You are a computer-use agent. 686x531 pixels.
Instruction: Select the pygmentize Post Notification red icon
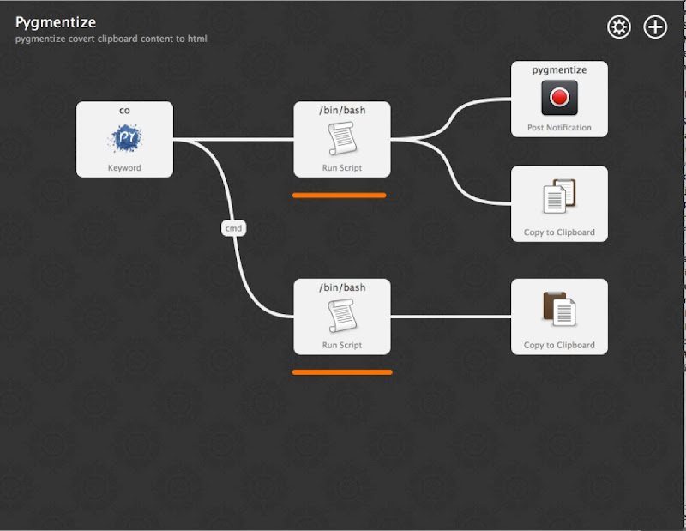559,98
